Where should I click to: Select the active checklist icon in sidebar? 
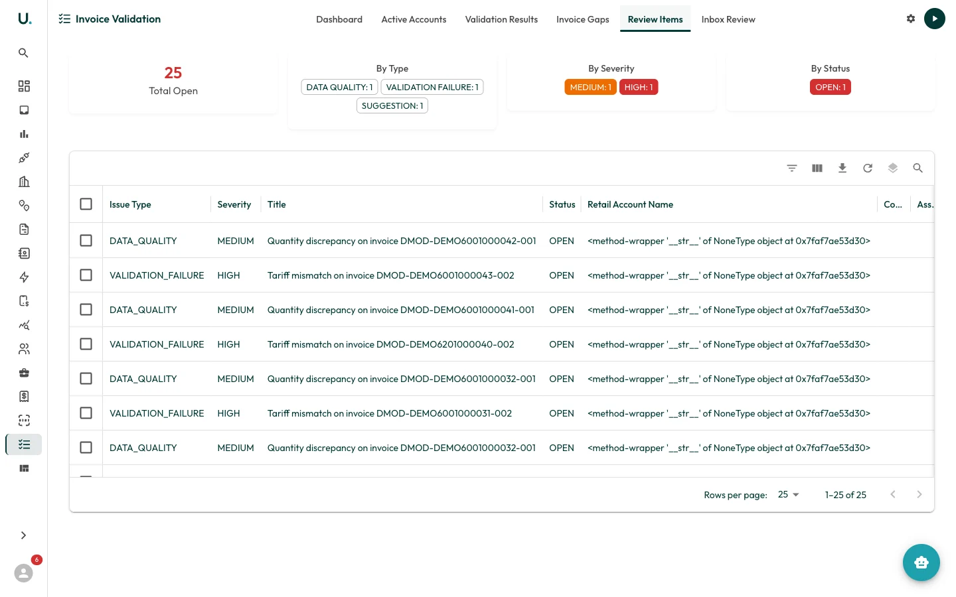[x=24, y=444]
